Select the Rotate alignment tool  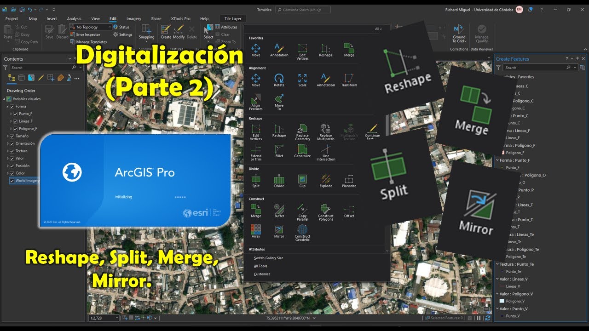[x=279, y=80]
